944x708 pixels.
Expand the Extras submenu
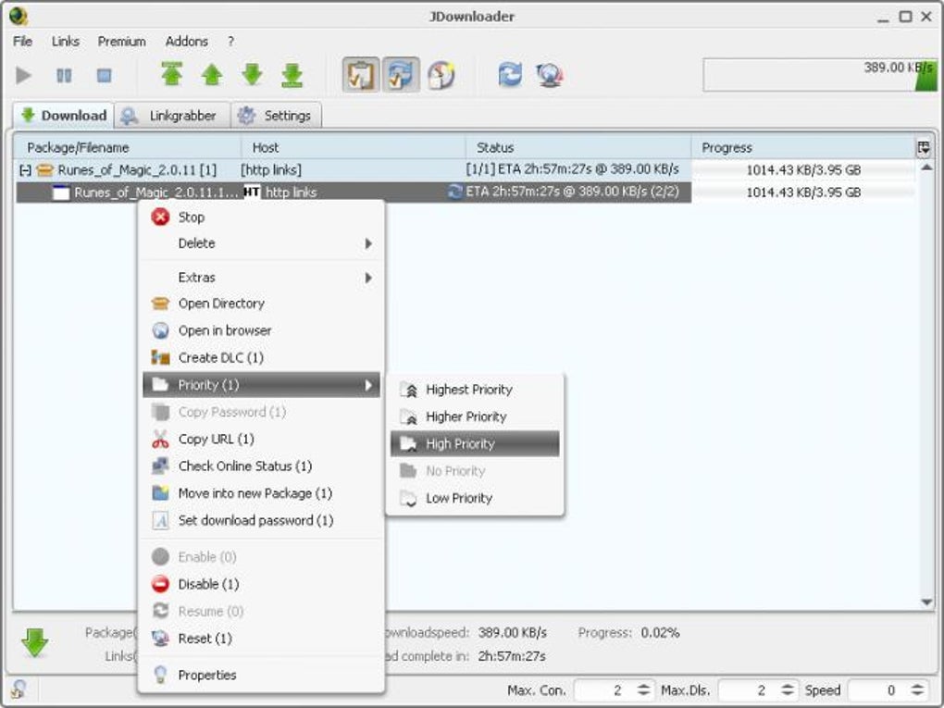pos(261,278)
